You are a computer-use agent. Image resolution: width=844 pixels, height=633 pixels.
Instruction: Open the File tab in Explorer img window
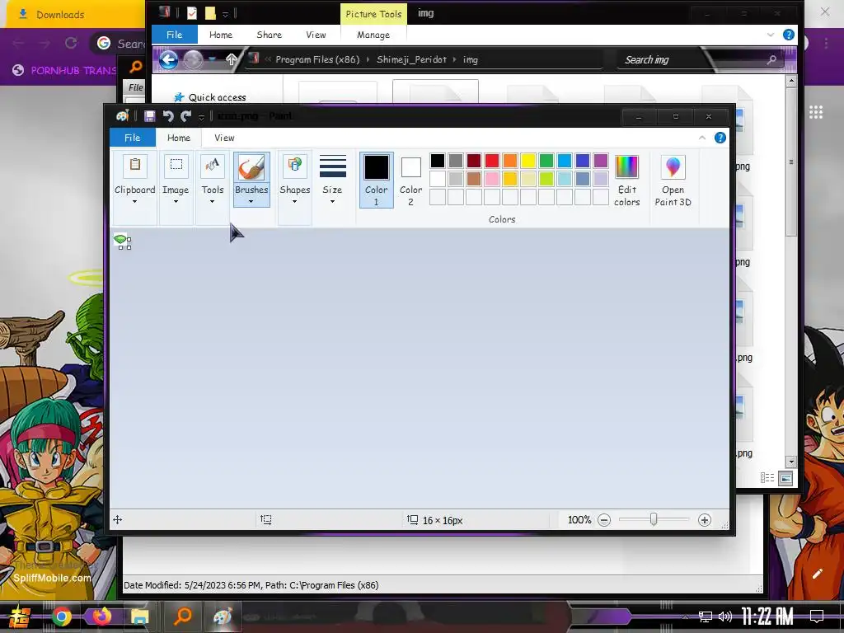coord(175,35)
